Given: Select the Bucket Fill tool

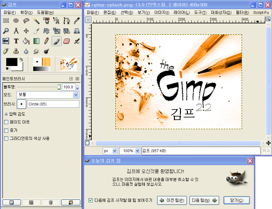Looking at the screenshot, I should pyautogui.click(x=26, y=41).
